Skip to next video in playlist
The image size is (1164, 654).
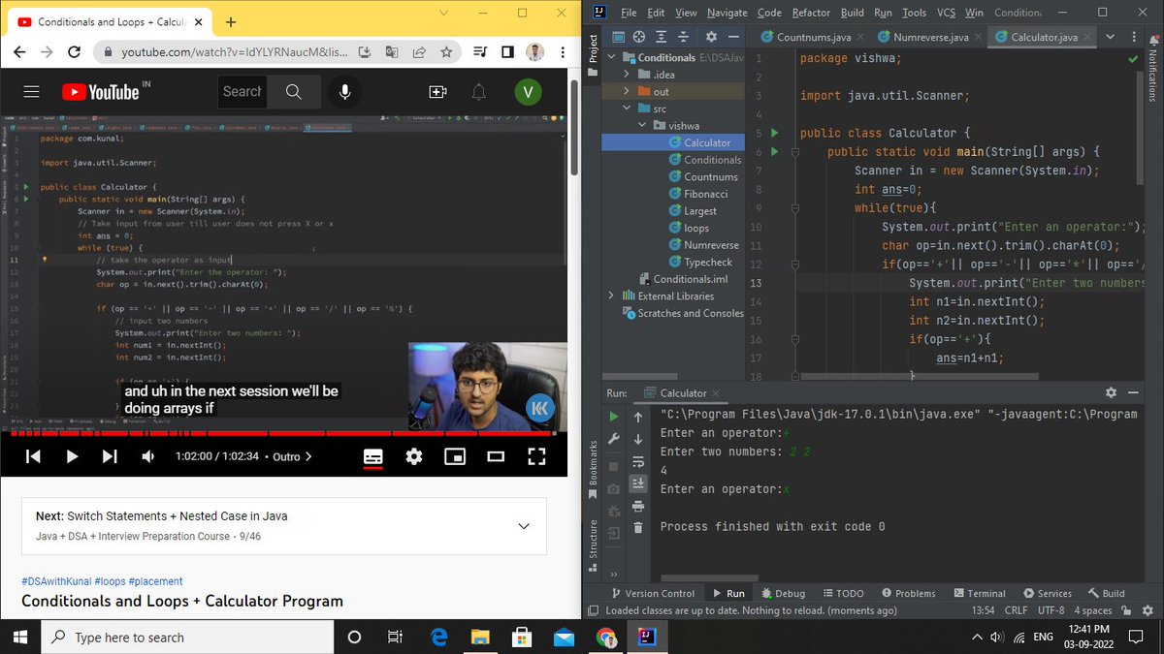click(x=109, y=456)
